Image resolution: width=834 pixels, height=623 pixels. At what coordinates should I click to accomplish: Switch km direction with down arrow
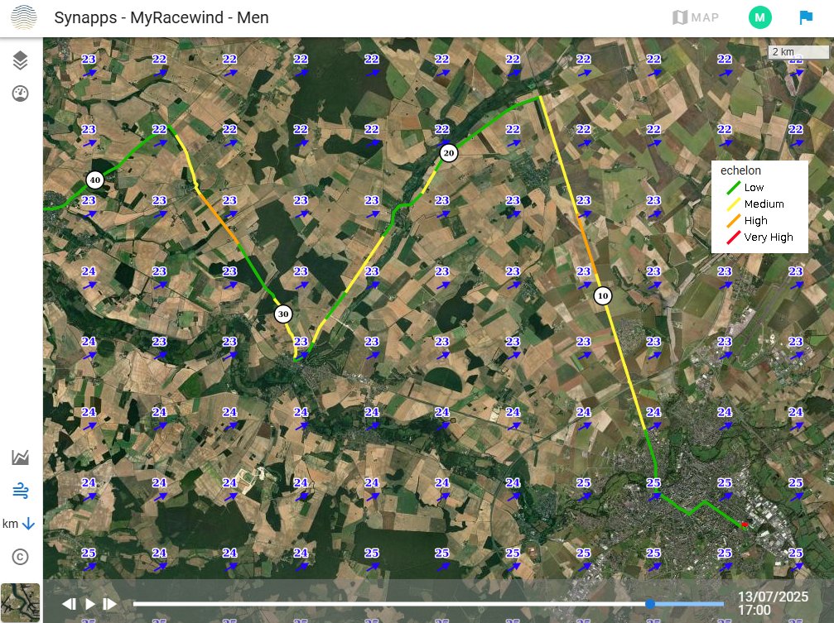tap(18, 524)
